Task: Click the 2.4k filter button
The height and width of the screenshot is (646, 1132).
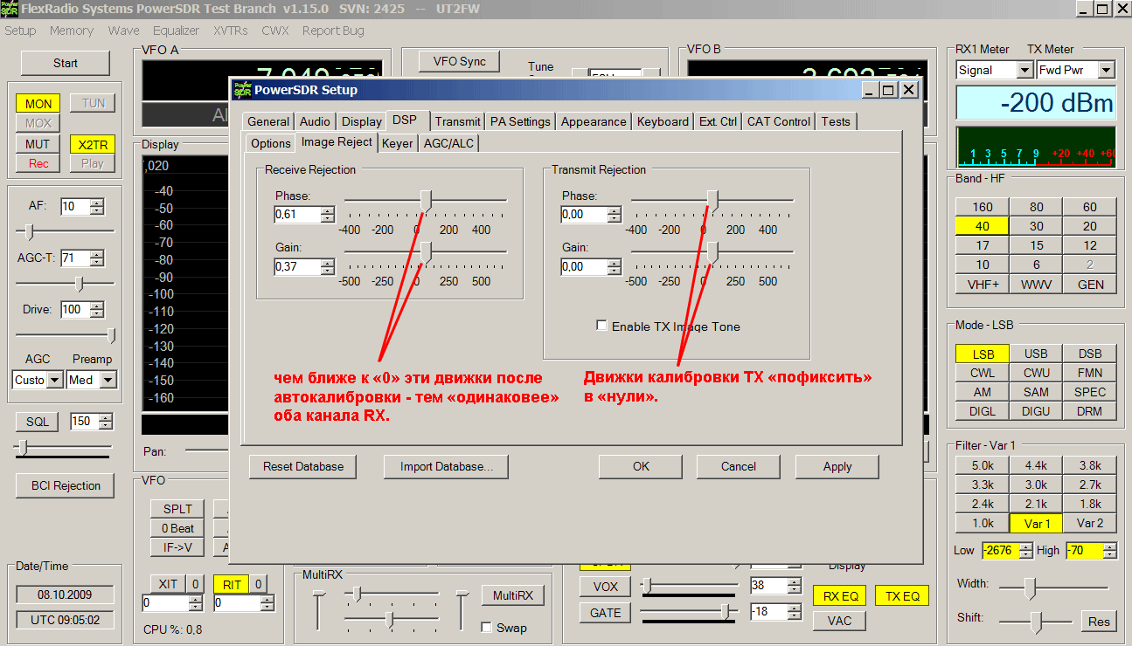Action: coord(982,504)
